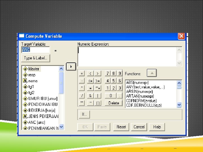This screenshot has height=152, width=203.
Task: Click the exponent (**) key
Action: 82,103
